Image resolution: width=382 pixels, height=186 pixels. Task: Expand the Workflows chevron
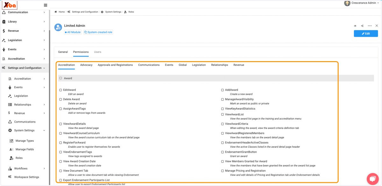pos(44,169)
